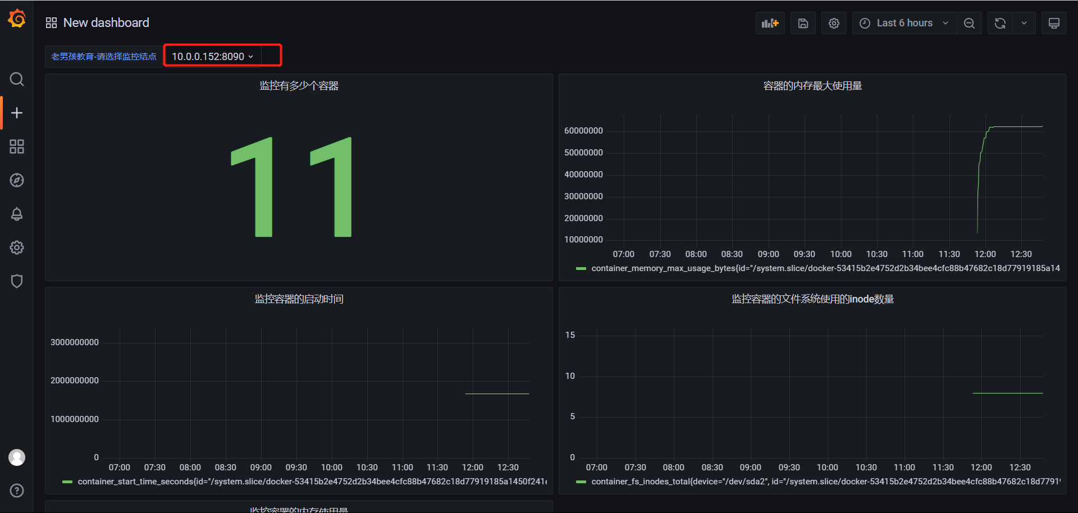Click the 60000000 y-axis label in memory chart
Image resolution: width=1078 pixels, height=513 pixels.
[x=583, y=131]
